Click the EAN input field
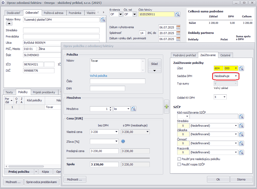257x189 pixels. [x=107, y=88]
